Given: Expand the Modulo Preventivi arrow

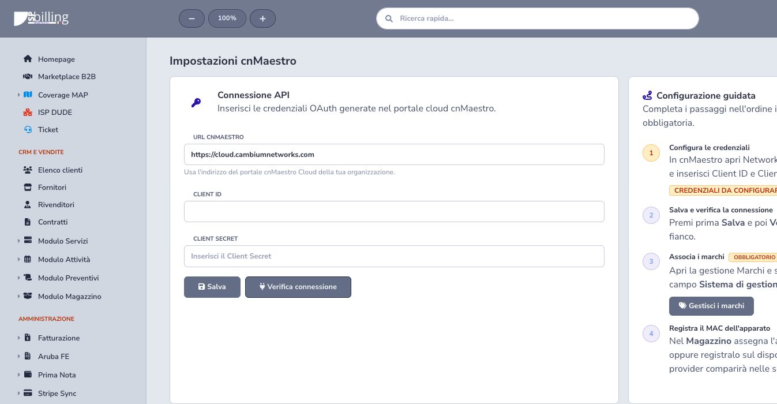Looking at the screenshot, I should [x=18, y=278].
